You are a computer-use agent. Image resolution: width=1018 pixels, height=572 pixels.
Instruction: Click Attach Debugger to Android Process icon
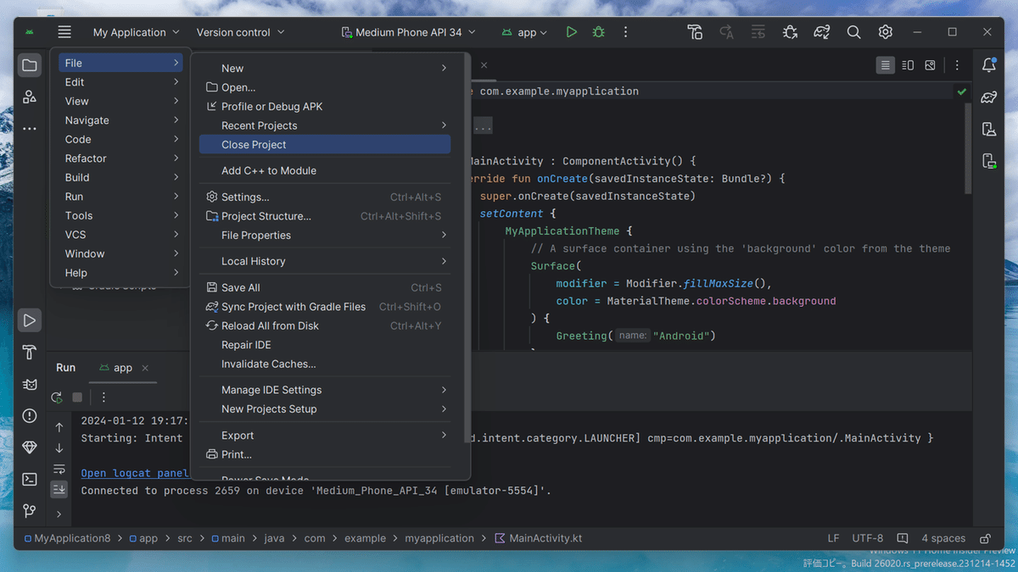tap(790, 32)
